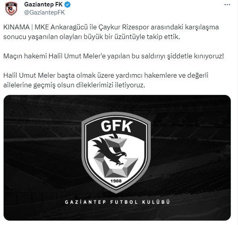Click the Gaziantep FK display name
Viewport: 238px width, 225px height.
43,4
